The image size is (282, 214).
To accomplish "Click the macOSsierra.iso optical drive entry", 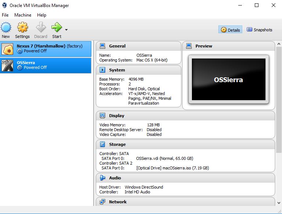I will (x=172, y=168).
